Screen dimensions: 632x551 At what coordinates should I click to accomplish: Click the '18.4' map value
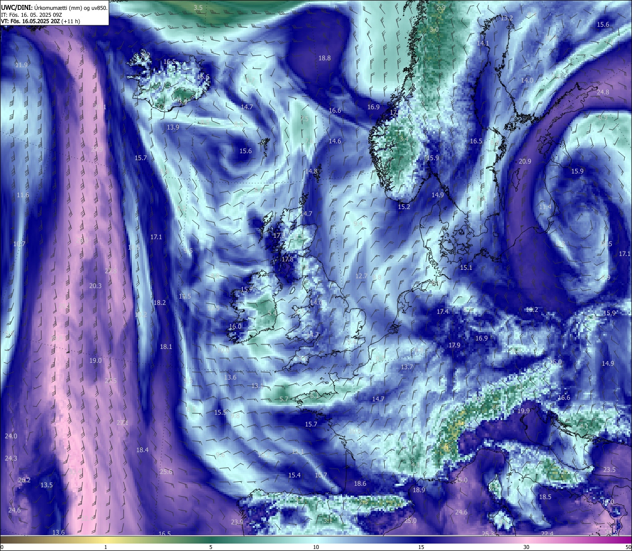coord(142,450)
